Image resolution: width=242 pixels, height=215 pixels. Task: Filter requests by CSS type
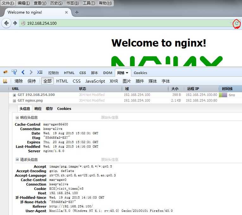point(77,81)
